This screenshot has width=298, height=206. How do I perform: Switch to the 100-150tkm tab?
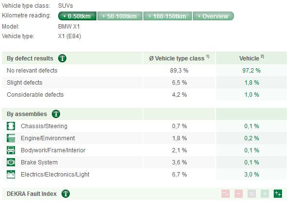167,16
